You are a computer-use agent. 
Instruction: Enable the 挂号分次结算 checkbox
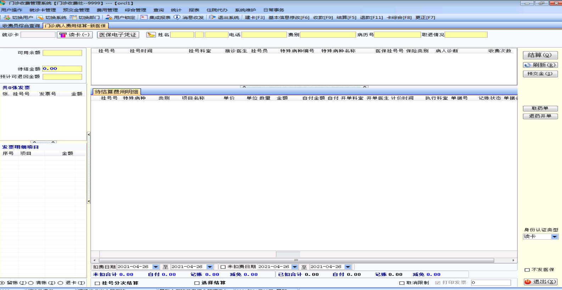[x=97, y=283]
